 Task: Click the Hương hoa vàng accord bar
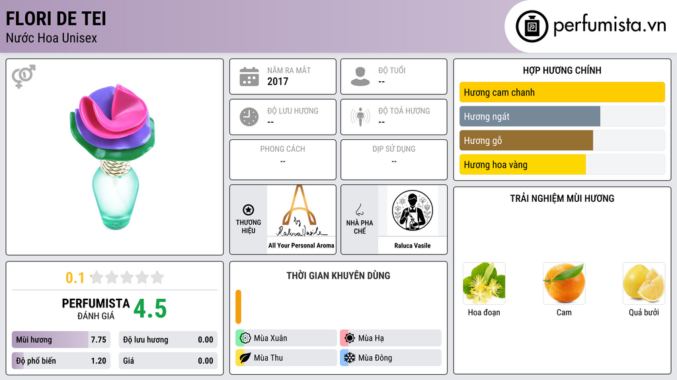click(x=562, y=164)
